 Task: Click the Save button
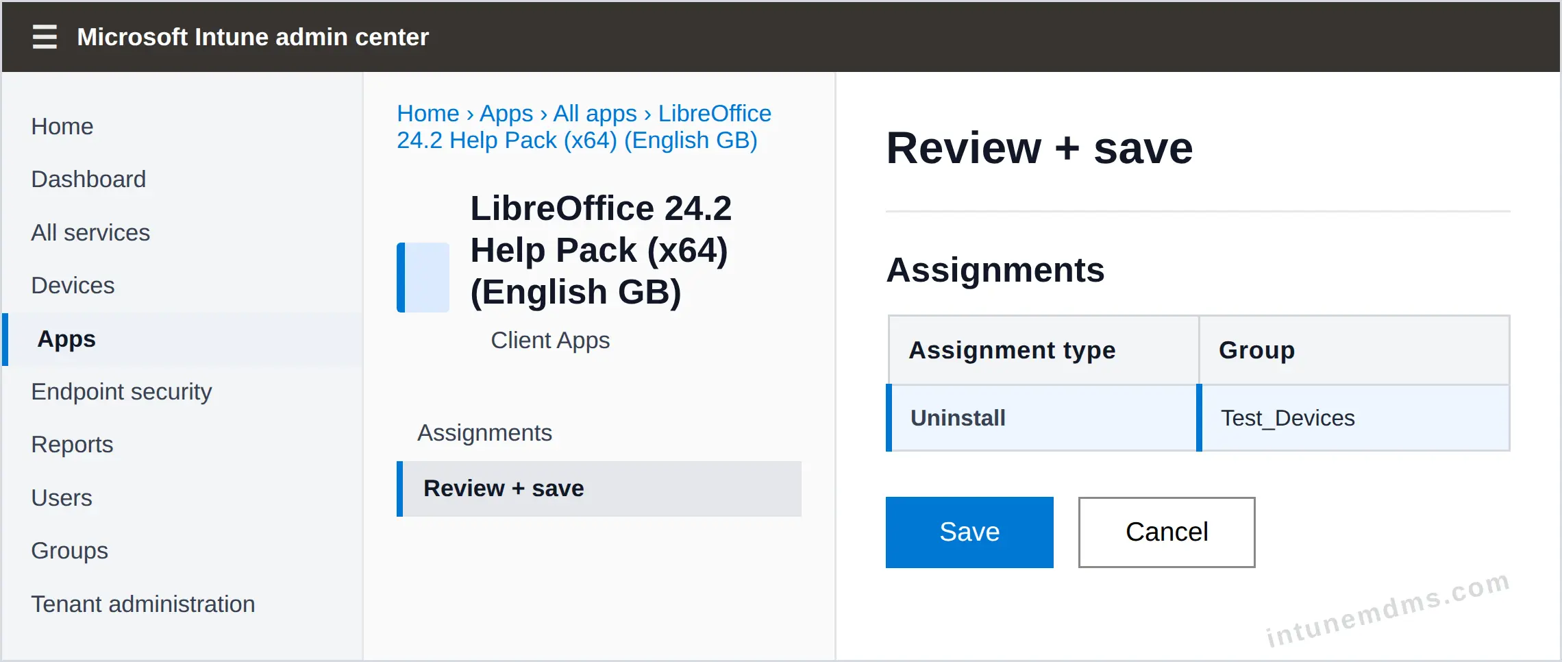point(969,532)
